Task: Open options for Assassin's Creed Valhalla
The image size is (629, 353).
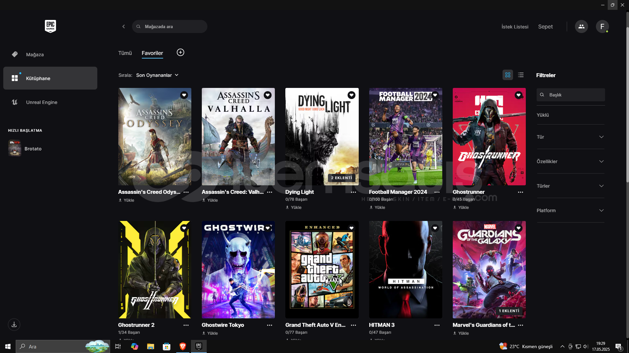Action: (270, 192)
